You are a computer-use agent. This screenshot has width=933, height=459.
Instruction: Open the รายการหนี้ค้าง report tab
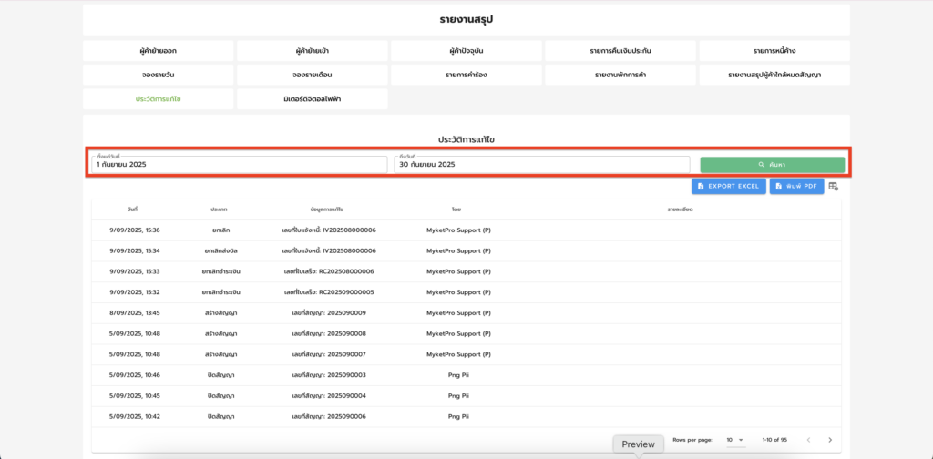774,51
